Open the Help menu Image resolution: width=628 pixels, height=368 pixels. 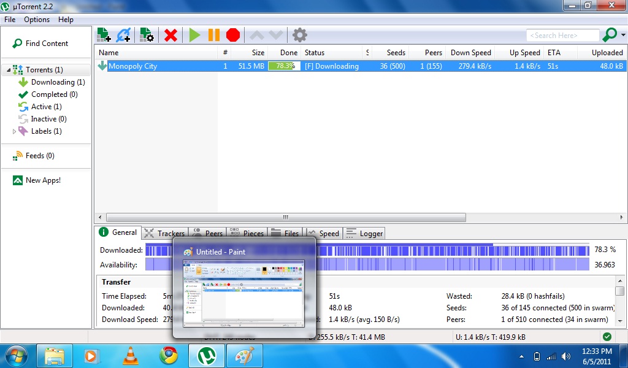(x=66, y=19)
